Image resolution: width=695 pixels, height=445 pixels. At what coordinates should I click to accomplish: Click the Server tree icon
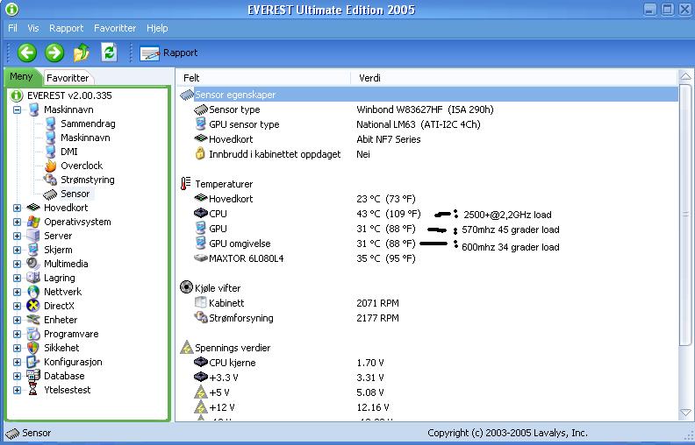(32, 236)
